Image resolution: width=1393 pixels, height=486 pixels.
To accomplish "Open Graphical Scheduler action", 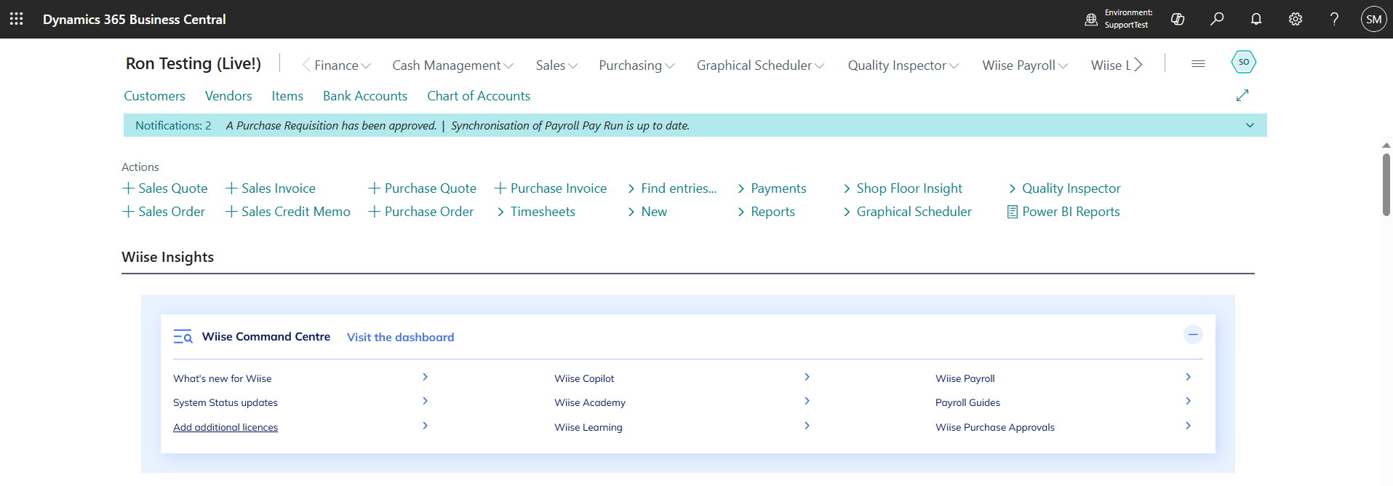I will (907, 212).
